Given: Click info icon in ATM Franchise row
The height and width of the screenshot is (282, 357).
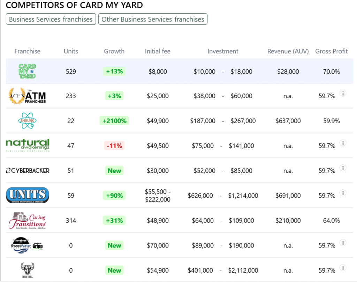Looking at the screenshot, I should coord(343,93).
